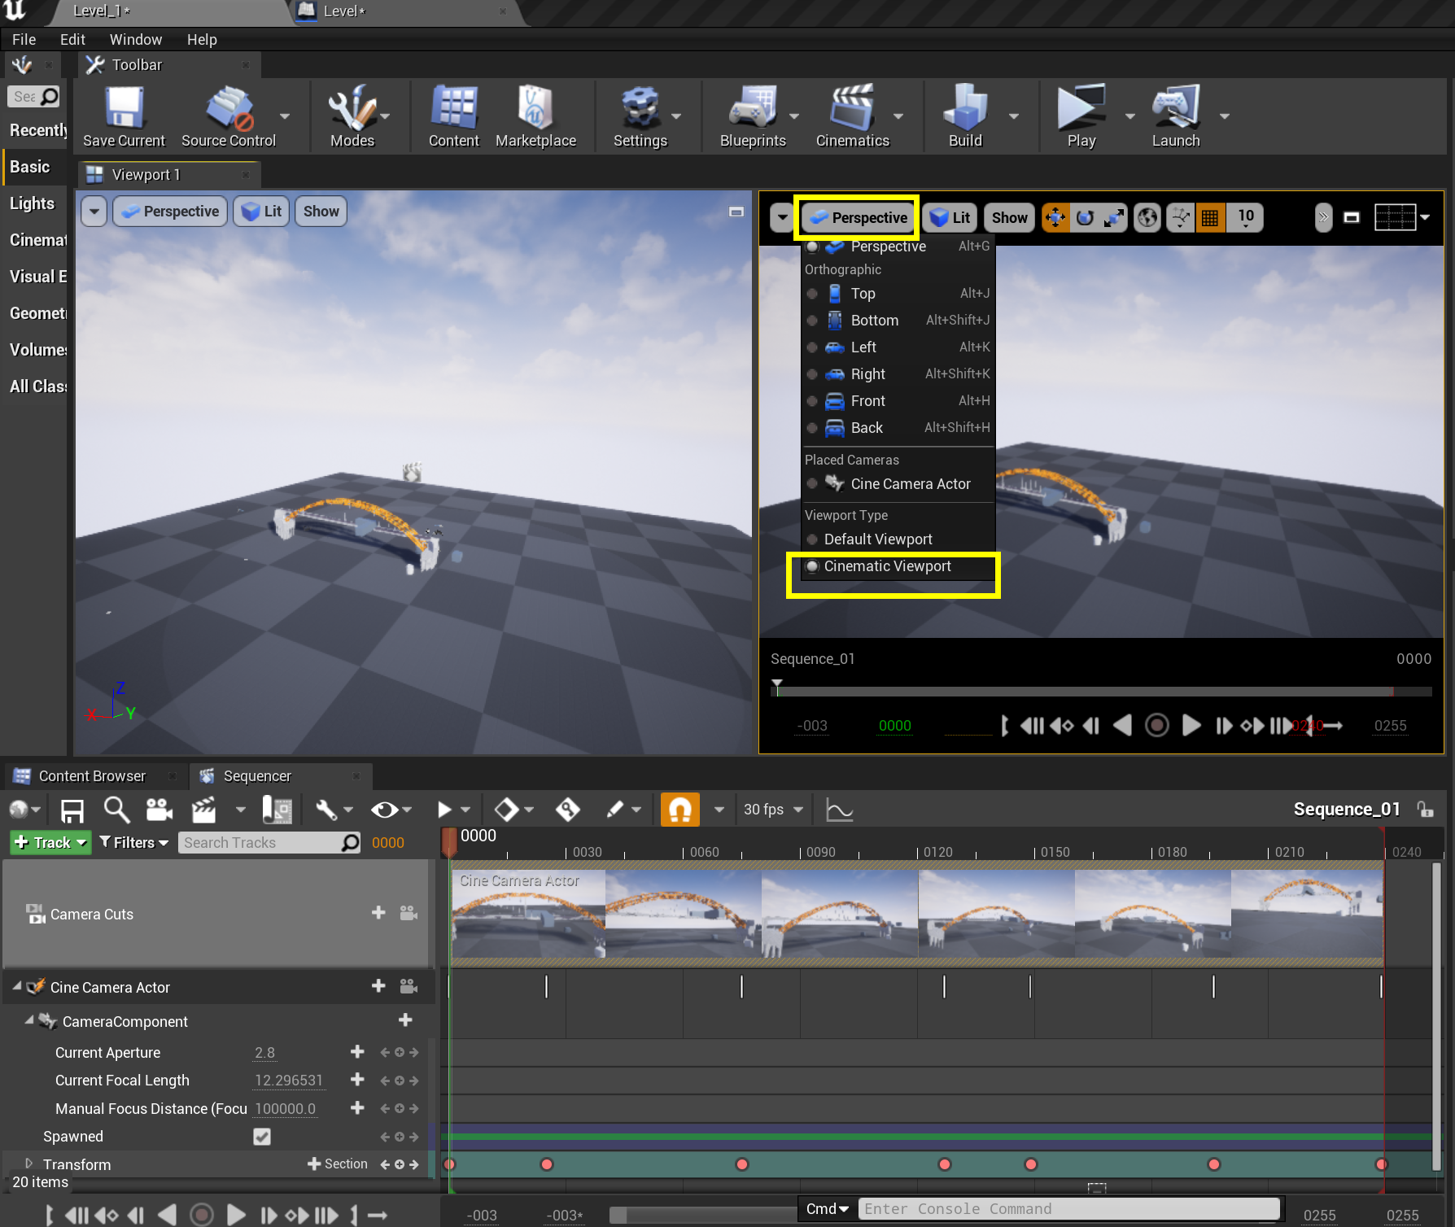Image resolution: width=1455 pixels, height=1227 pixels.
Task: Click the Cinematics toolbar icon
Action: 852,116
